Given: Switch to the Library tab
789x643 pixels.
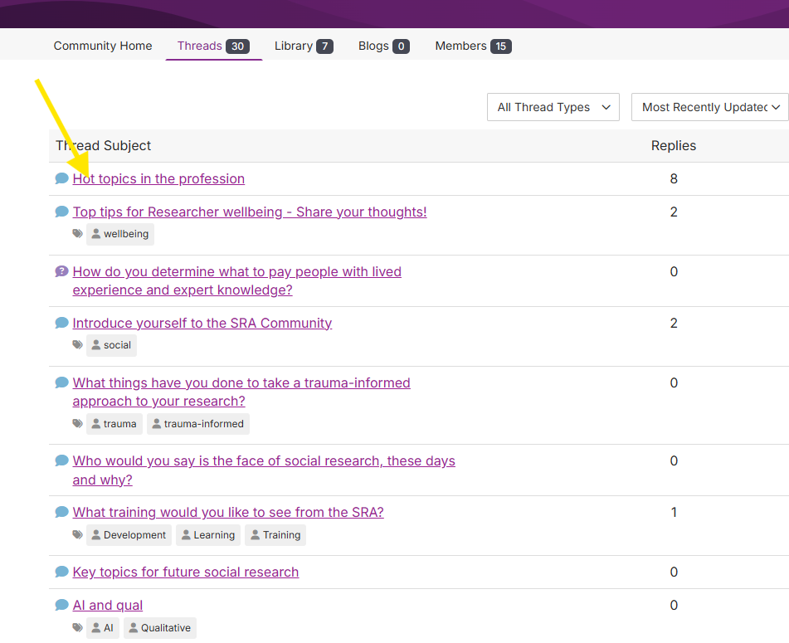Looking at the screenshot, I should (304, 46).
